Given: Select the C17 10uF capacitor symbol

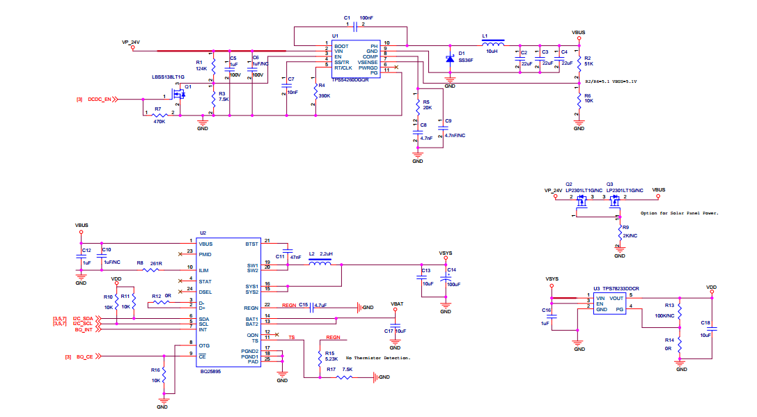Looking at the screenshot, I should tap(396, 326).
